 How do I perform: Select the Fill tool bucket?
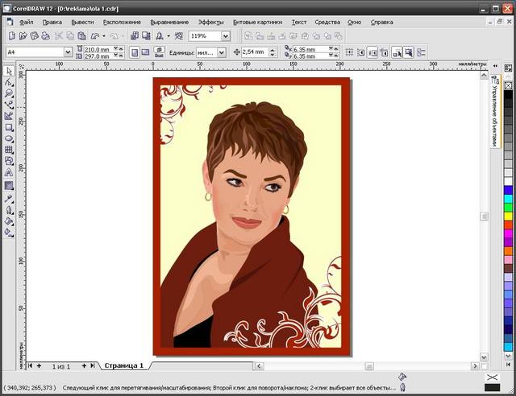pyautogui.click(x=9, y=221)
